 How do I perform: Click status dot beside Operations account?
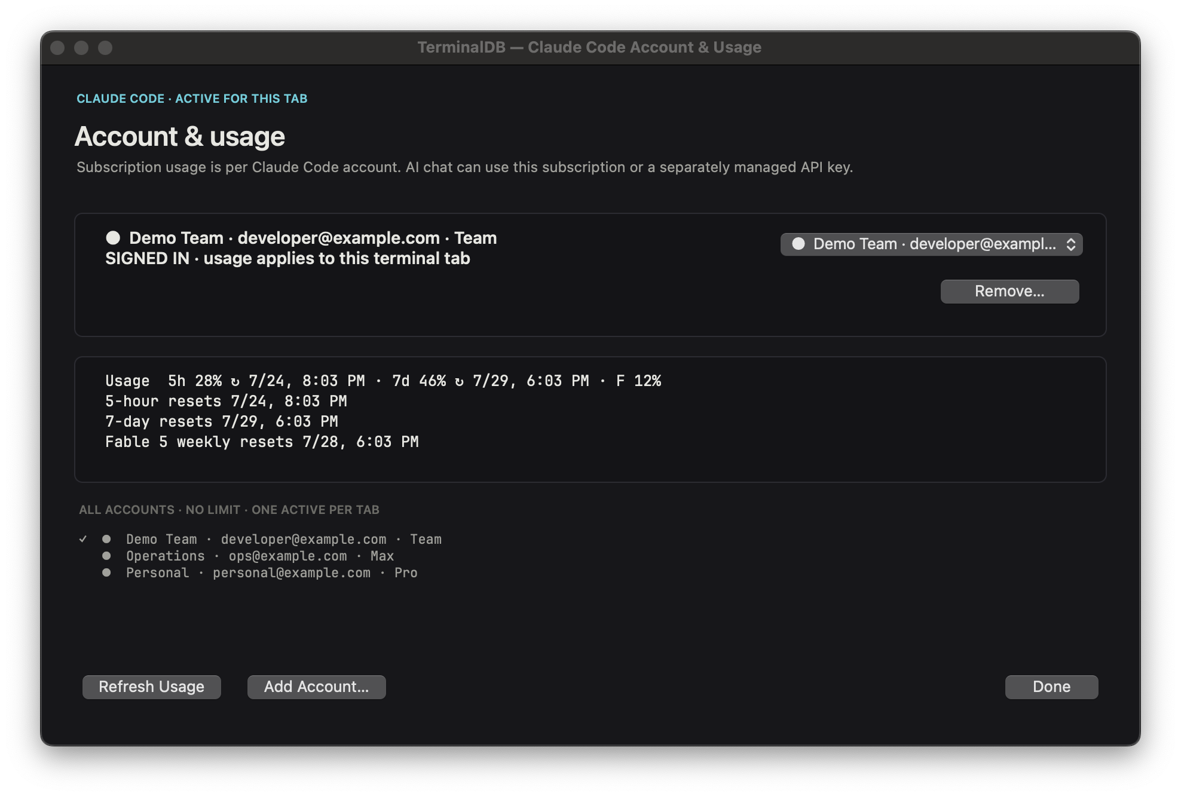(106, 556)
